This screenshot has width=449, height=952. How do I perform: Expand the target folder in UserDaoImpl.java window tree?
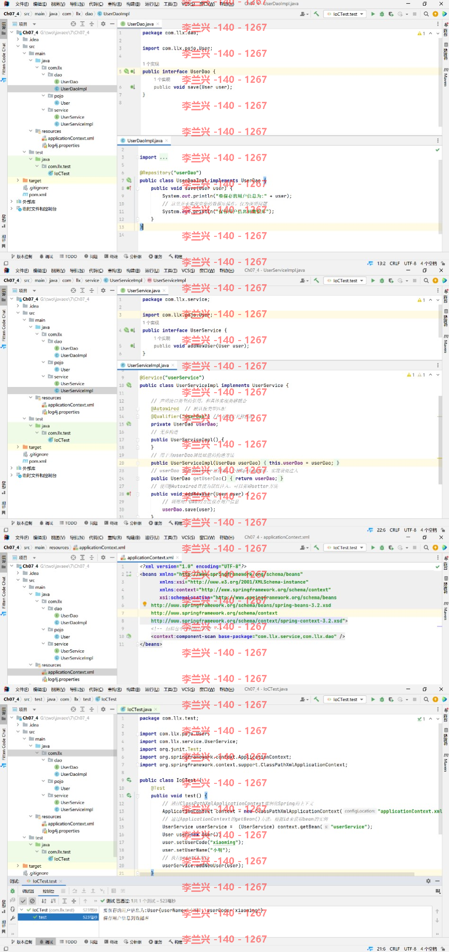coord(18,180)
